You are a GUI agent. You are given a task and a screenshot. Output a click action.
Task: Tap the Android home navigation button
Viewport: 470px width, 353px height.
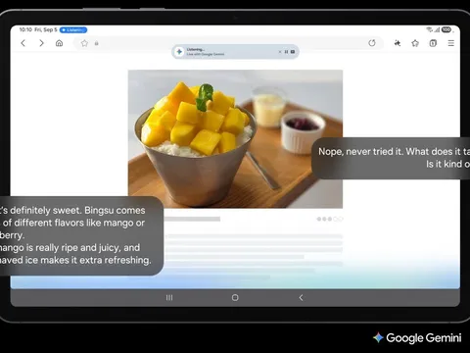[235, 298]
